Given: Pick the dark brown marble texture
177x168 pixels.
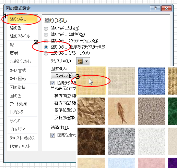Looking at the screenshot, I should coord(91,141).
